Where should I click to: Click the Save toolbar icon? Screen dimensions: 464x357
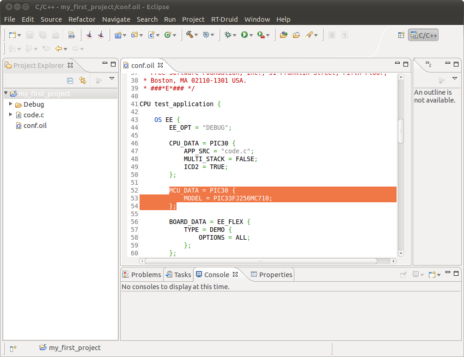(30, 35)
